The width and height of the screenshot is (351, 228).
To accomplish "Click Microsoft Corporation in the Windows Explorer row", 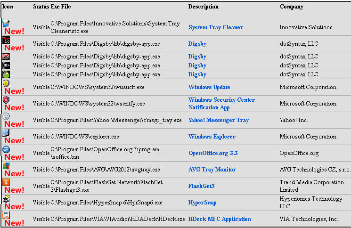I will pos(308,137).
